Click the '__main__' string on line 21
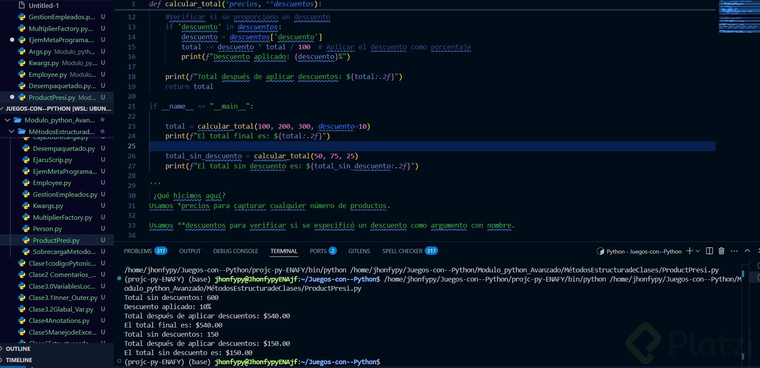This screenshot has width=760, height=368. [x=230, y=107]
